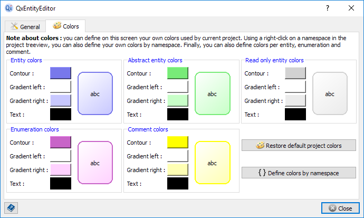Change Entity Gradient right color
This screenshot has height=218, width=364.
[x=60, y=101]
